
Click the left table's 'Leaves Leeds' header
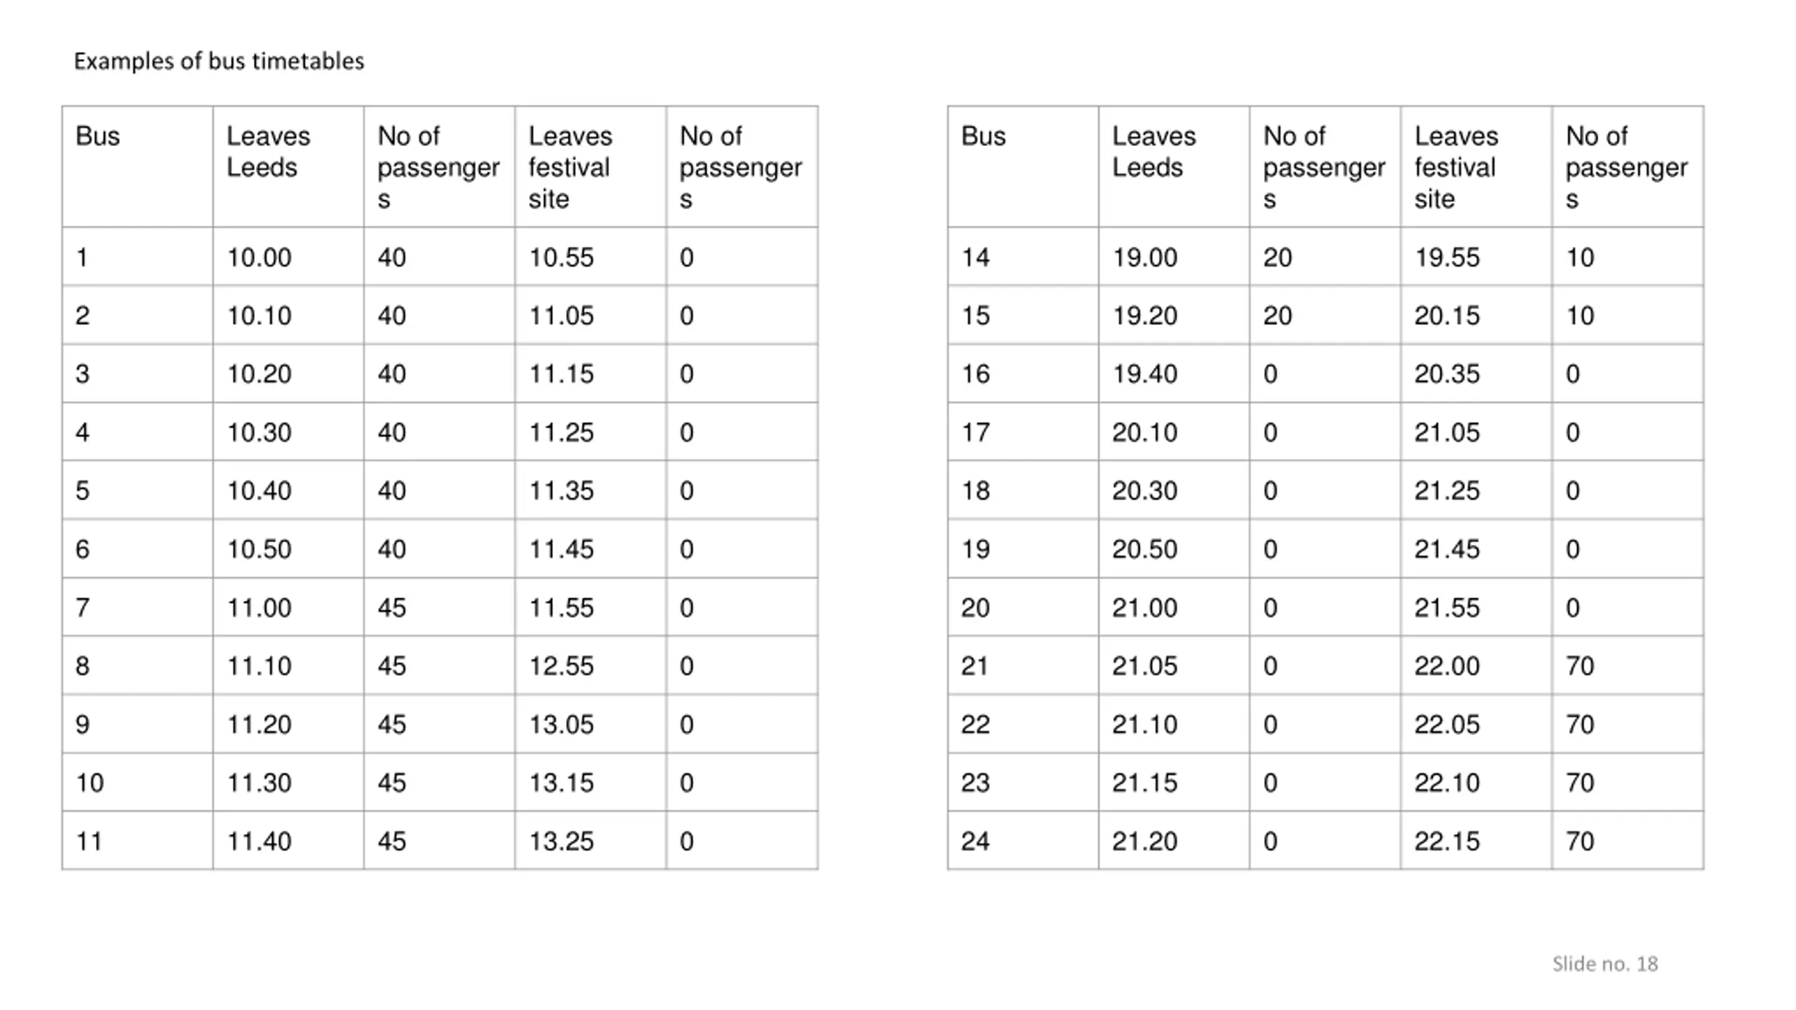point(288,166)
